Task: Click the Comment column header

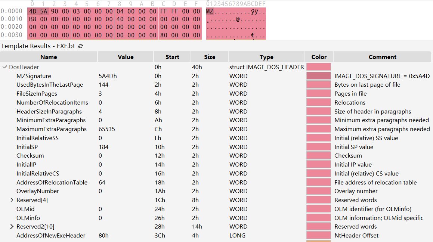Action: coord(382,57)
